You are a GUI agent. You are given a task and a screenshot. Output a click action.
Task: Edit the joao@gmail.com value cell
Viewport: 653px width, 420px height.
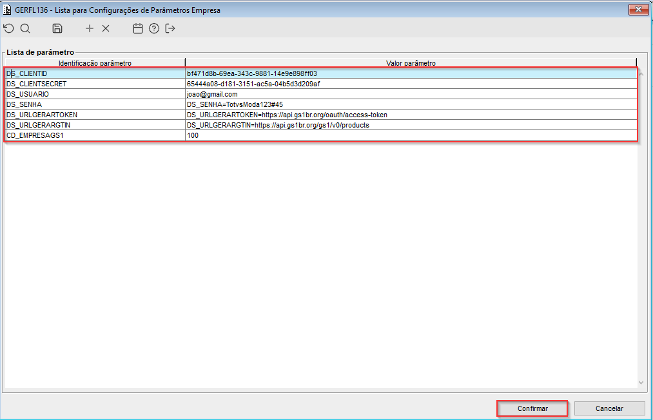tap(411, 94)
